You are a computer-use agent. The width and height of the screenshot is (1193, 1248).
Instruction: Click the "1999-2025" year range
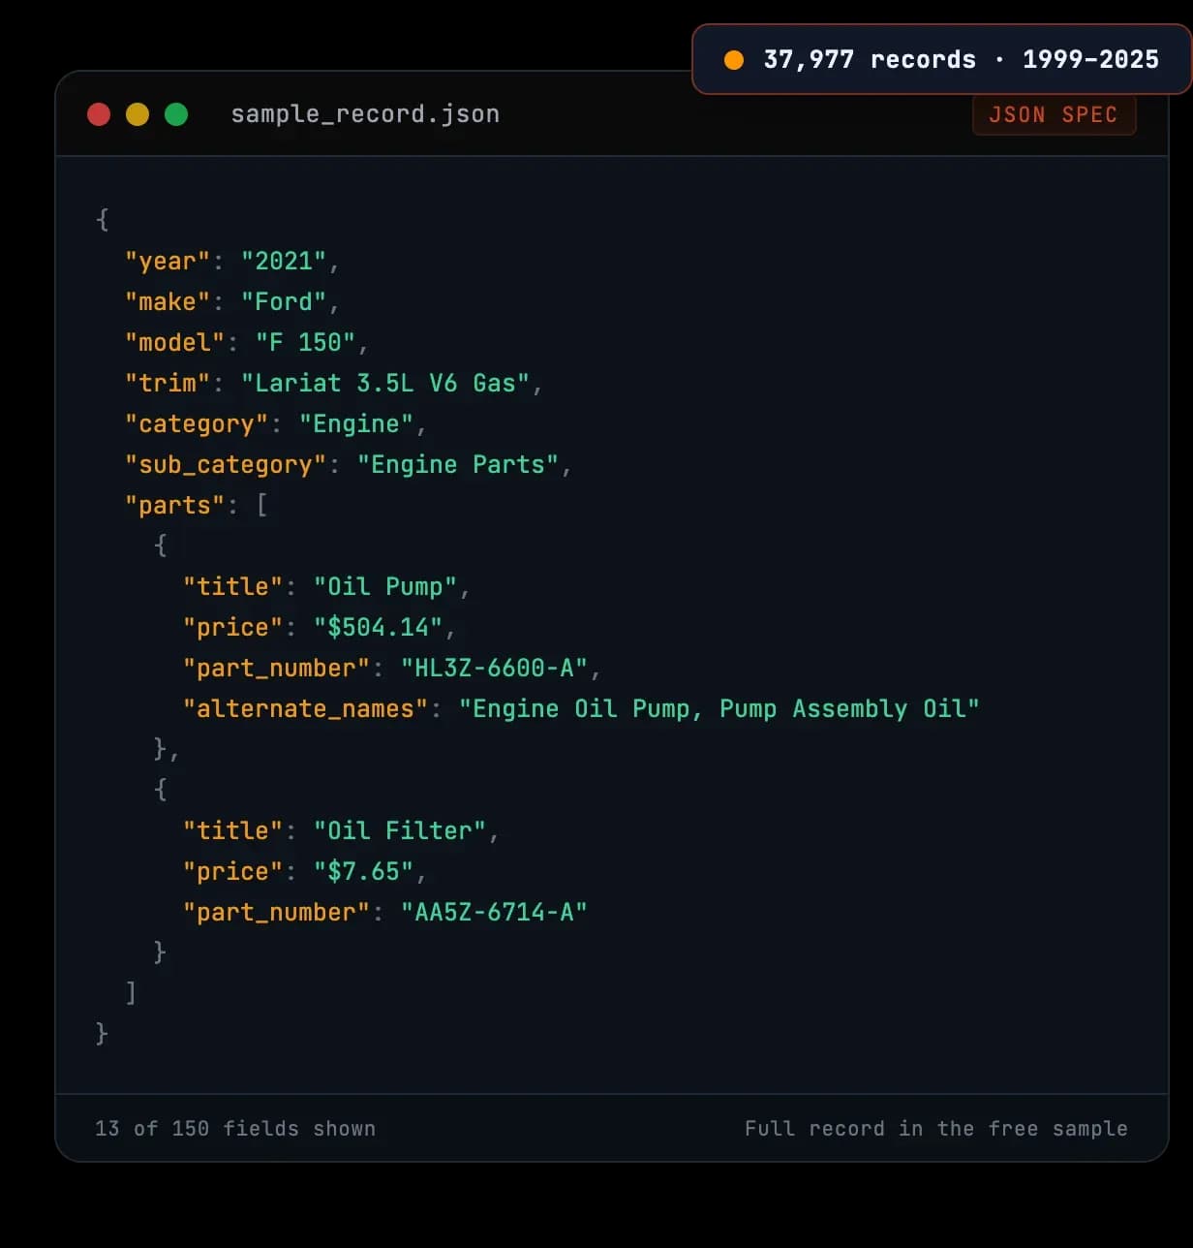1090,60
